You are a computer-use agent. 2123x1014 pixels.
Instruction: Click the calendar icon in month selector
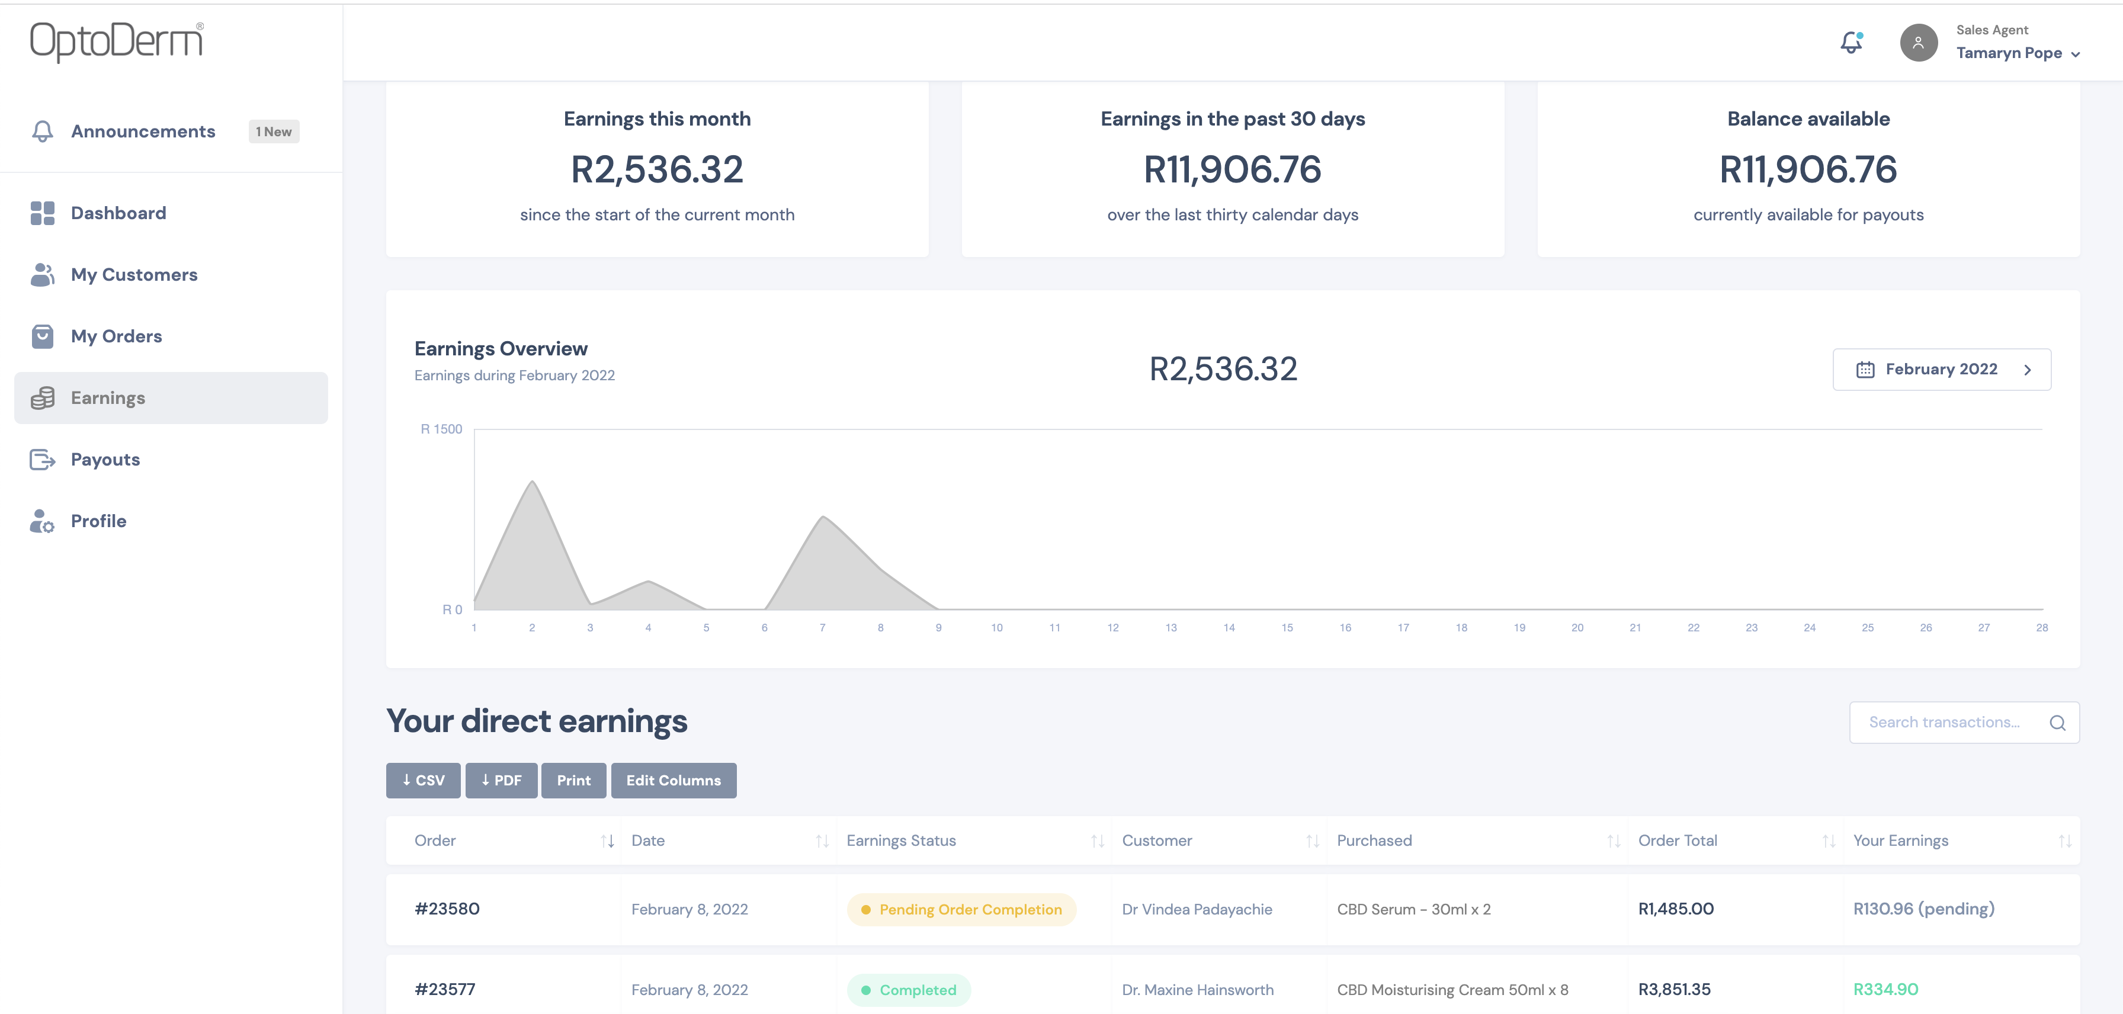coord(1865,370)
